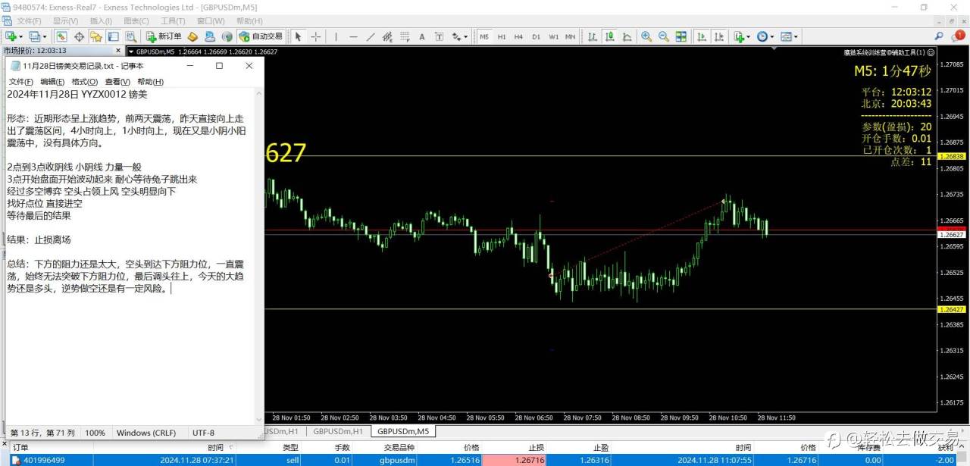Select the trendline drawing tool
Viewport: 970px width, 466px height.
point(371,36)
